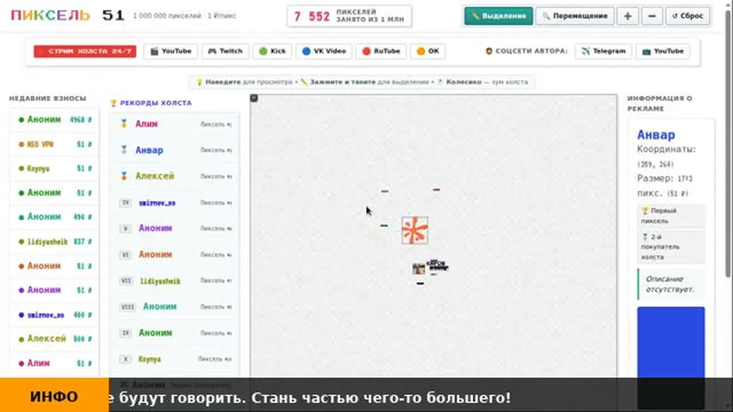Click the X rank badge for Ksynya
733x412 pixels.
[125, 359]
